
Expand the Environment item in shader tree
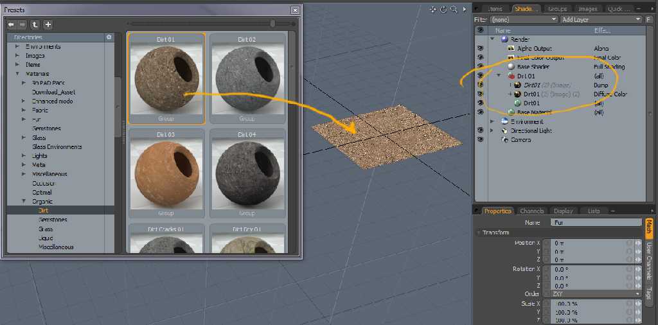point(493,121)
